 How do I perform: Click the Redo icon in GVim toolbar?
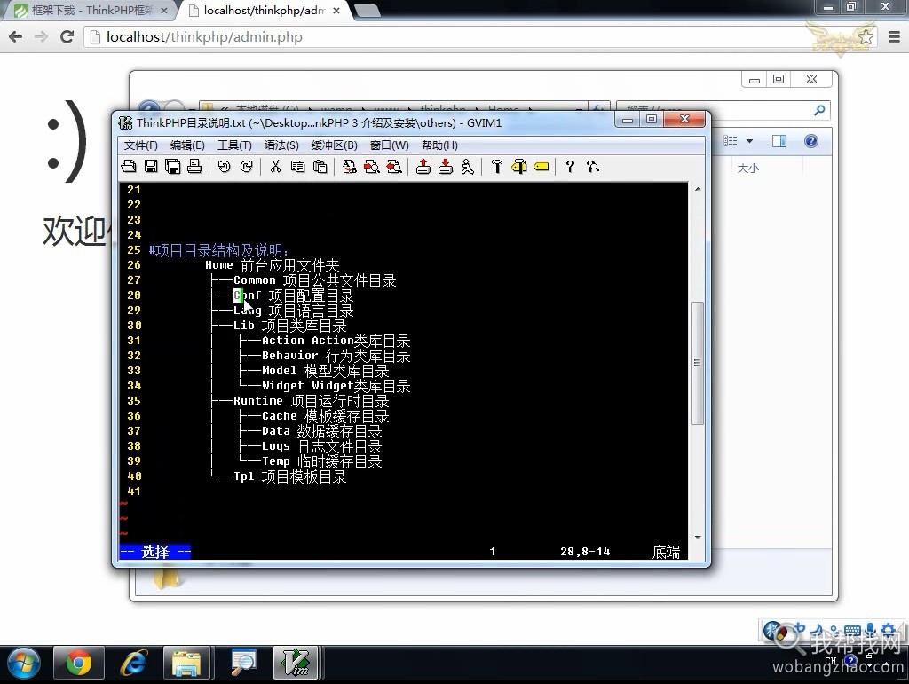click(x=247, y=167)
